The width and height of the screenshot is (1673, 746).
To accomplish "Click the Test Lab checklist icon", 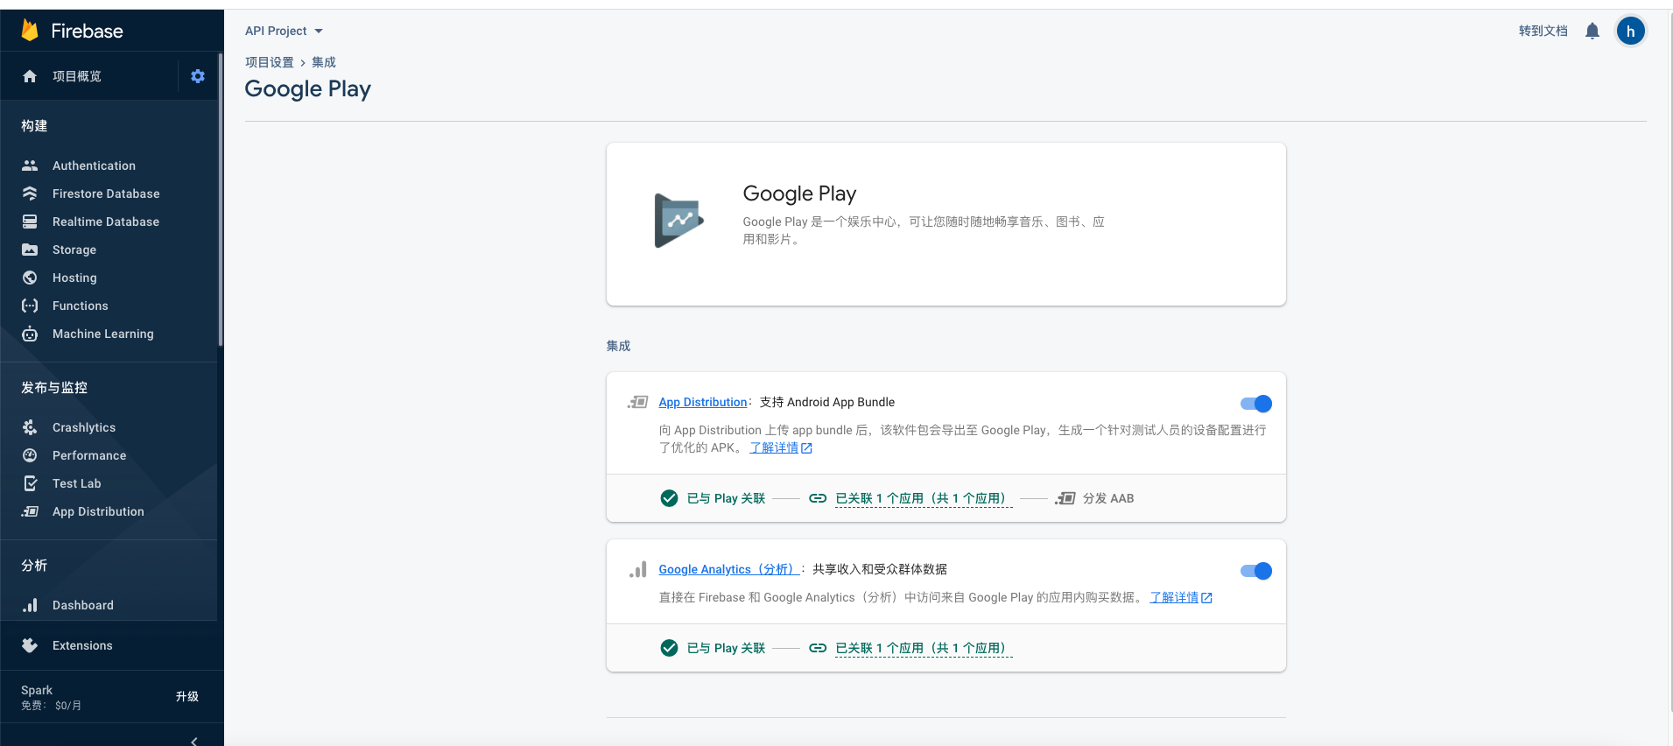I will [30, 483].
